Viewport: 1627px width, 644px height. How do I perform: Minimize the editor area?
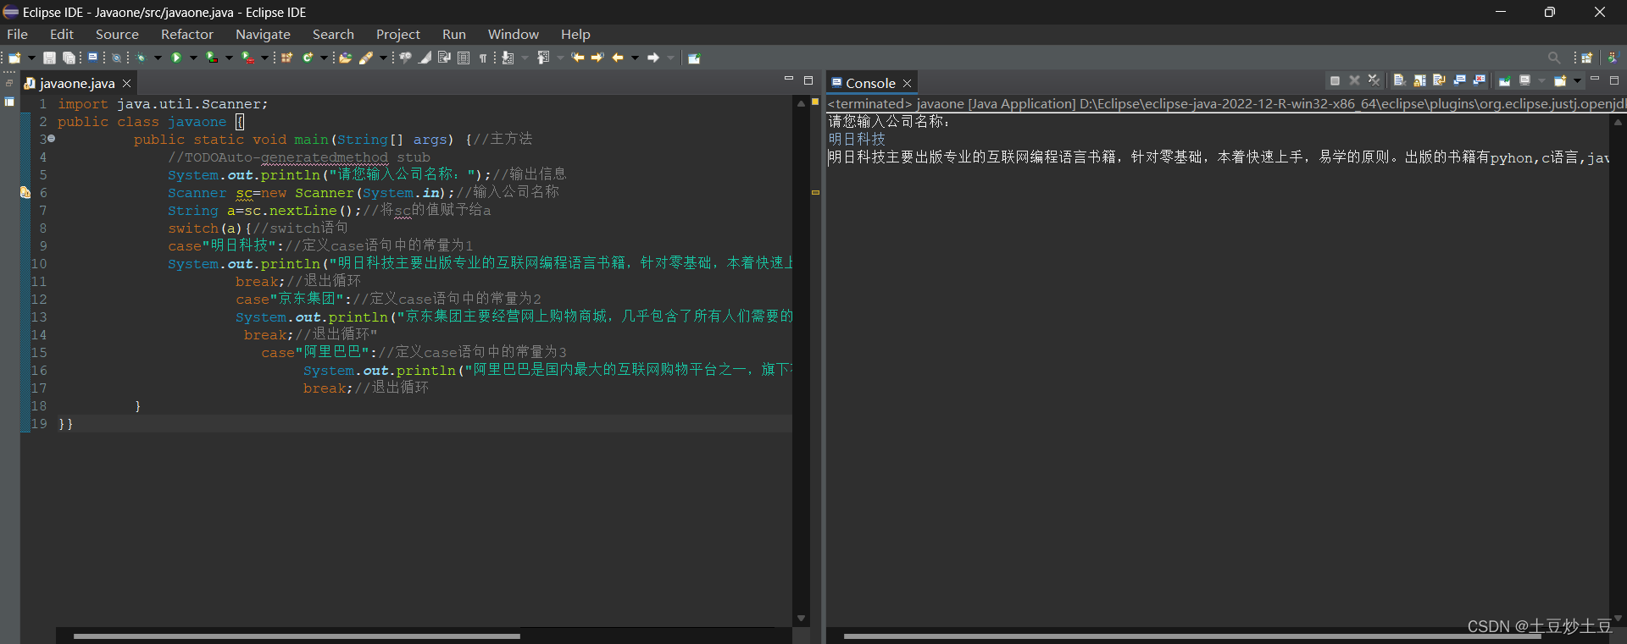click(789, 80)
